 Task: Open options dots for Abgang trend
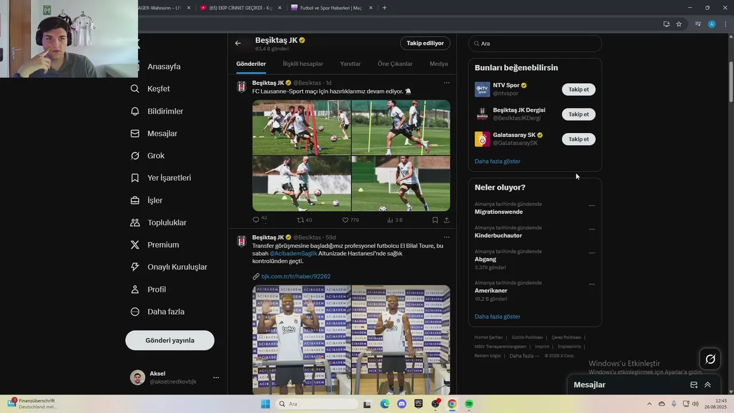point(592,253)
